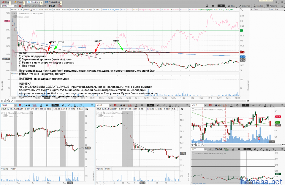Click SPY chart link chain icon
285x185 pixels.
click(210, 149)
